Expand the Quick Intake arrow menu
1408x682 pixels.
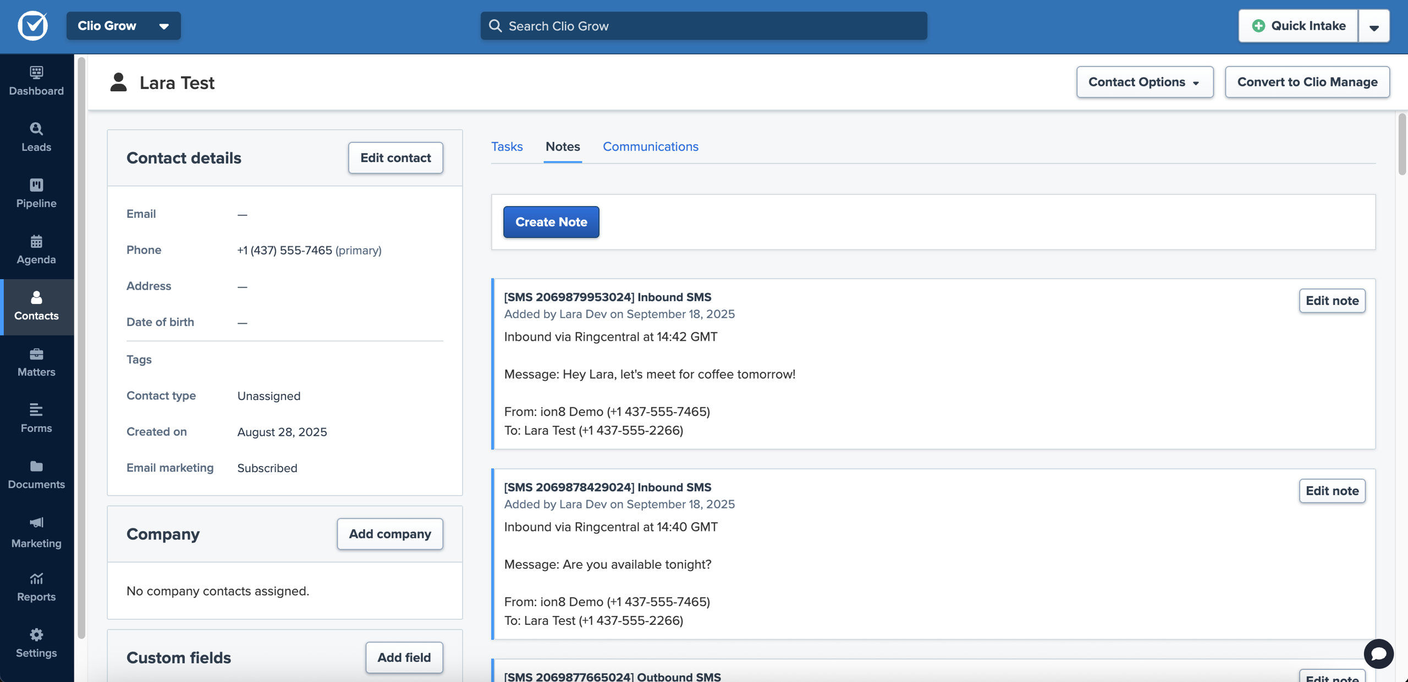pos(1373,26)
